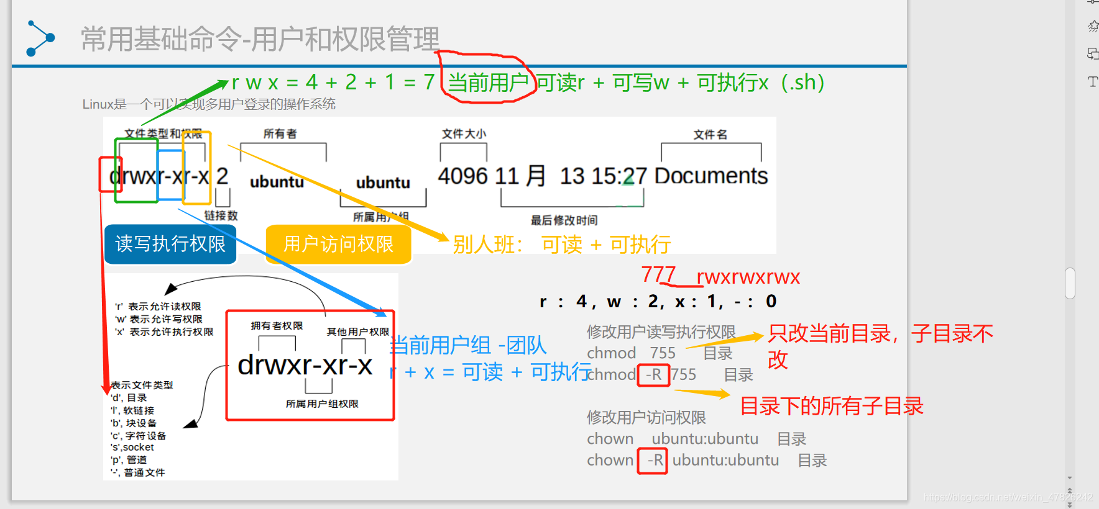This screenshot has width=1099, height=509.
Task: Click the large drwxr-xr-x in red box
Action: (x=305, y=365)
